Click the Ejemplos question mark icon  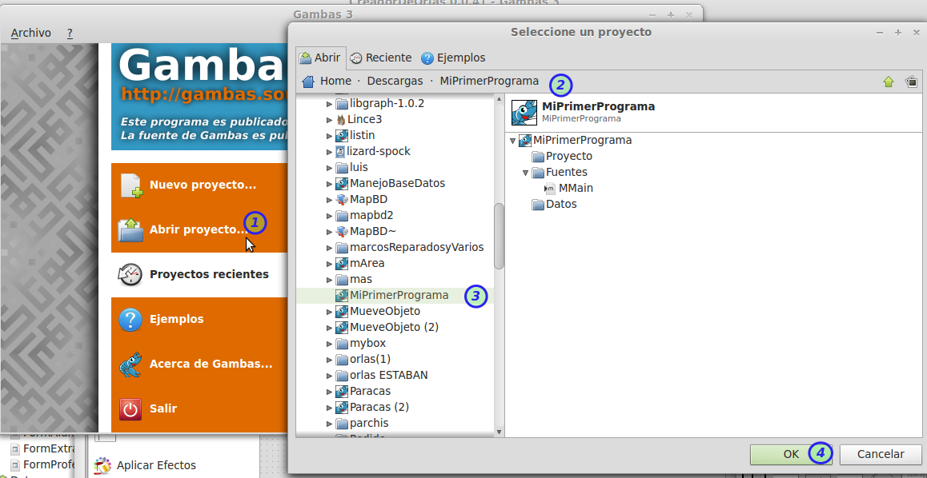(130, 319)
